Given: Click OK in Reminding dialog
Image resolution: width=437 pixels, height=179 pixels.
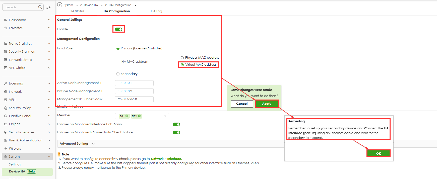Looking at the screenshot, I should [x=379, y=153].
